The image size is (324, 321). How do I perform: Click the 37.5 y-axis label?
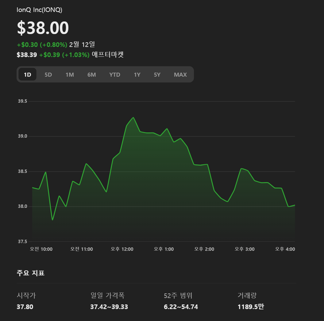click(x=22, y=242)
